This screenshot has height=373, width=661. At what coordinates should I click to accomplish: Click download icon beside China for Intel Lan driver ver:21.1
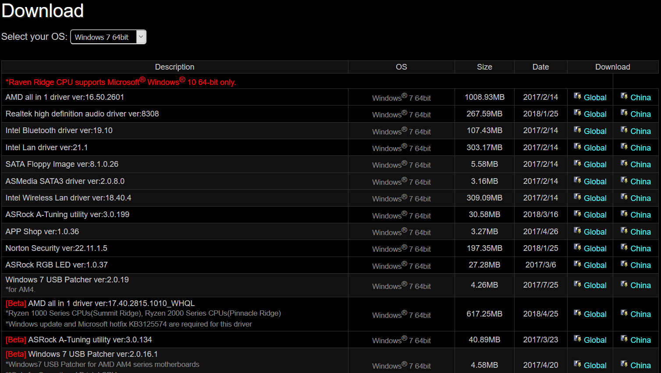[624, 147]
